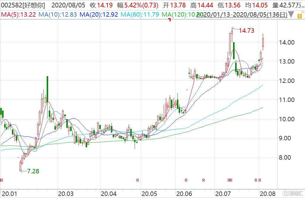The height and width of the screenshot is (198, 305).
Task: Open the gray triangle dropdown beside the date range
Action: click(x=291, y=15)
